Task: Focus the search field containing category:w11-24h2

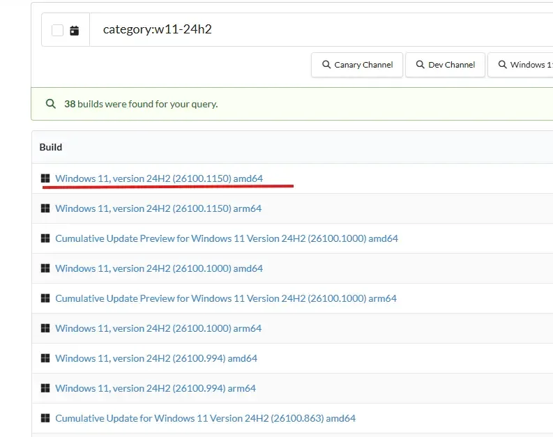Action: point(321,29)
